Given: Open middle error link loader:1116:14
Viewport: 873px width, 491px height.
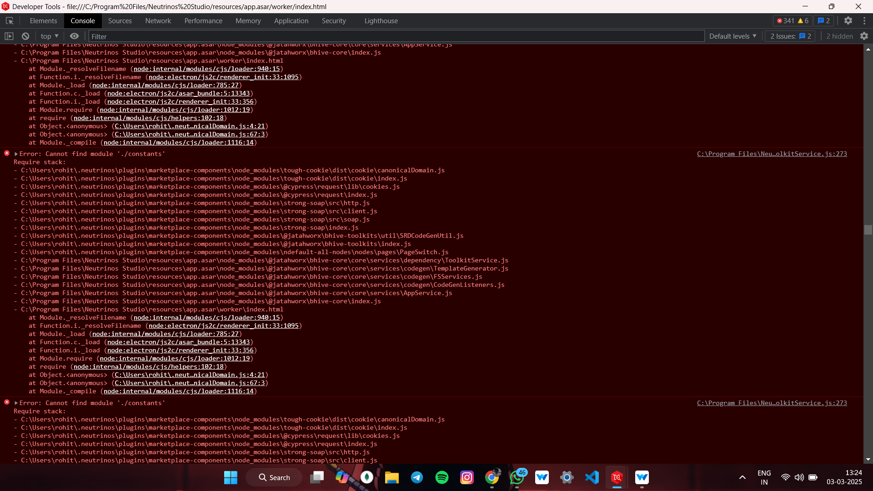Looking at the screenshot, I should (179, 391).
